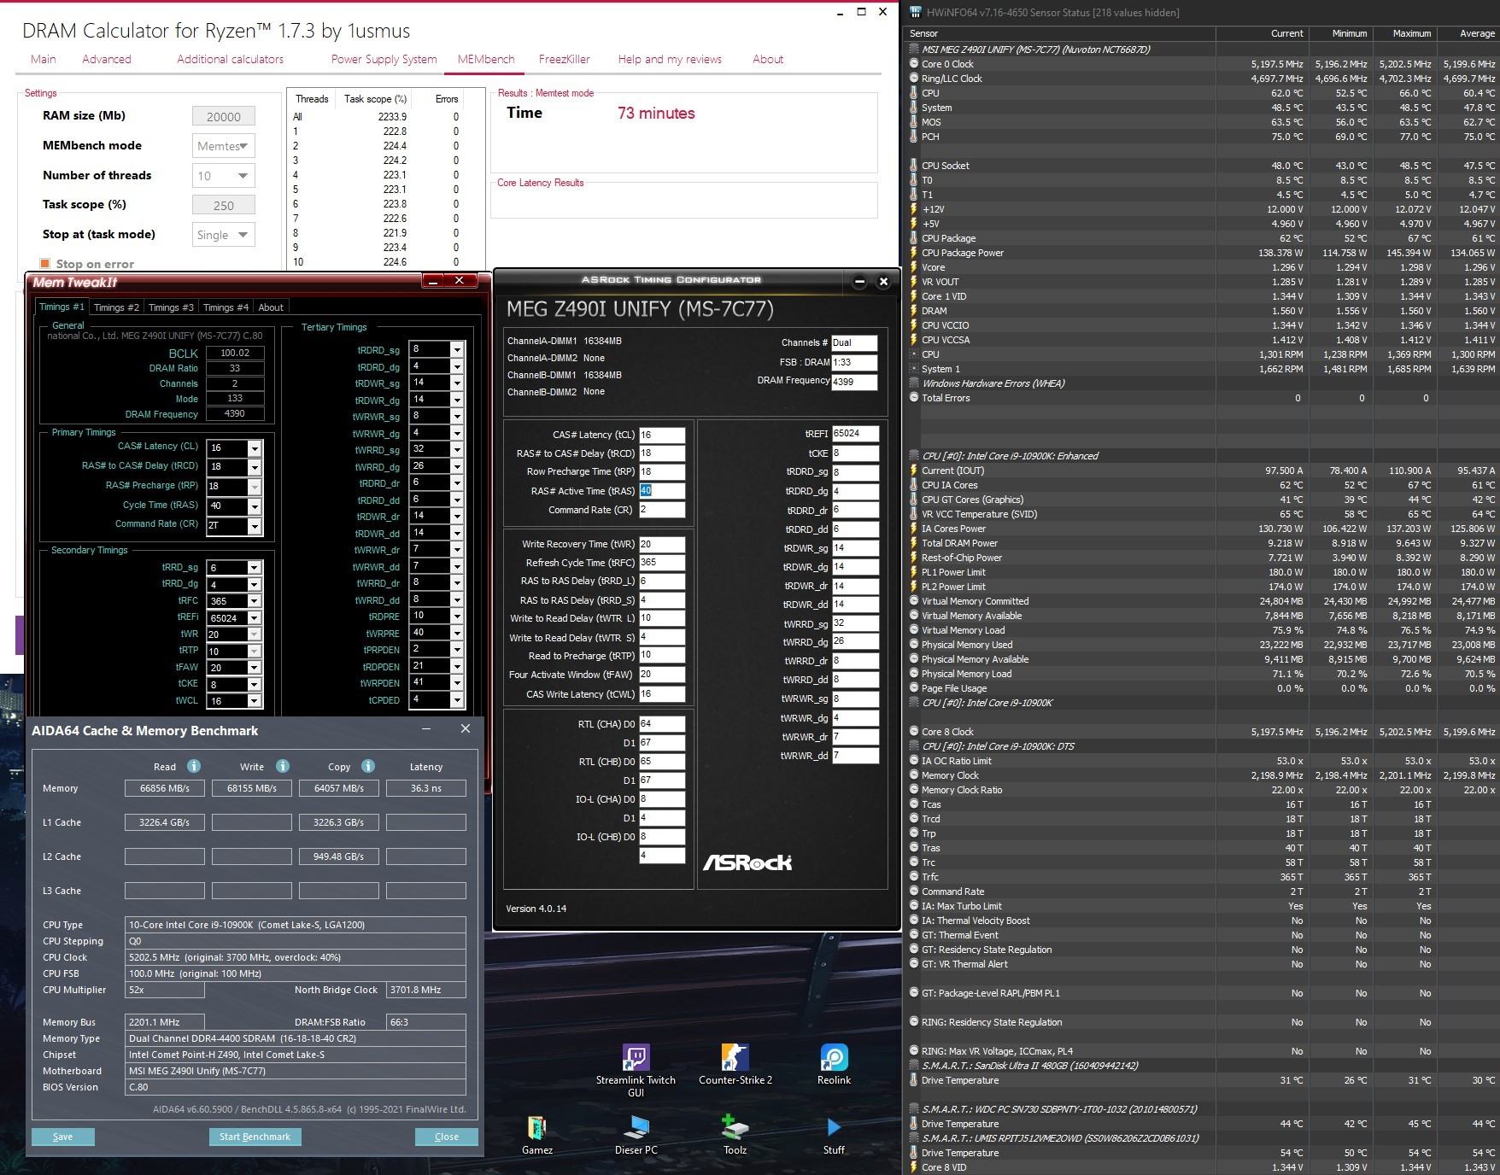Click the icon beside Memory Clock sensor
This screenshot has height=1175, width=1500.
click(913, 775)
